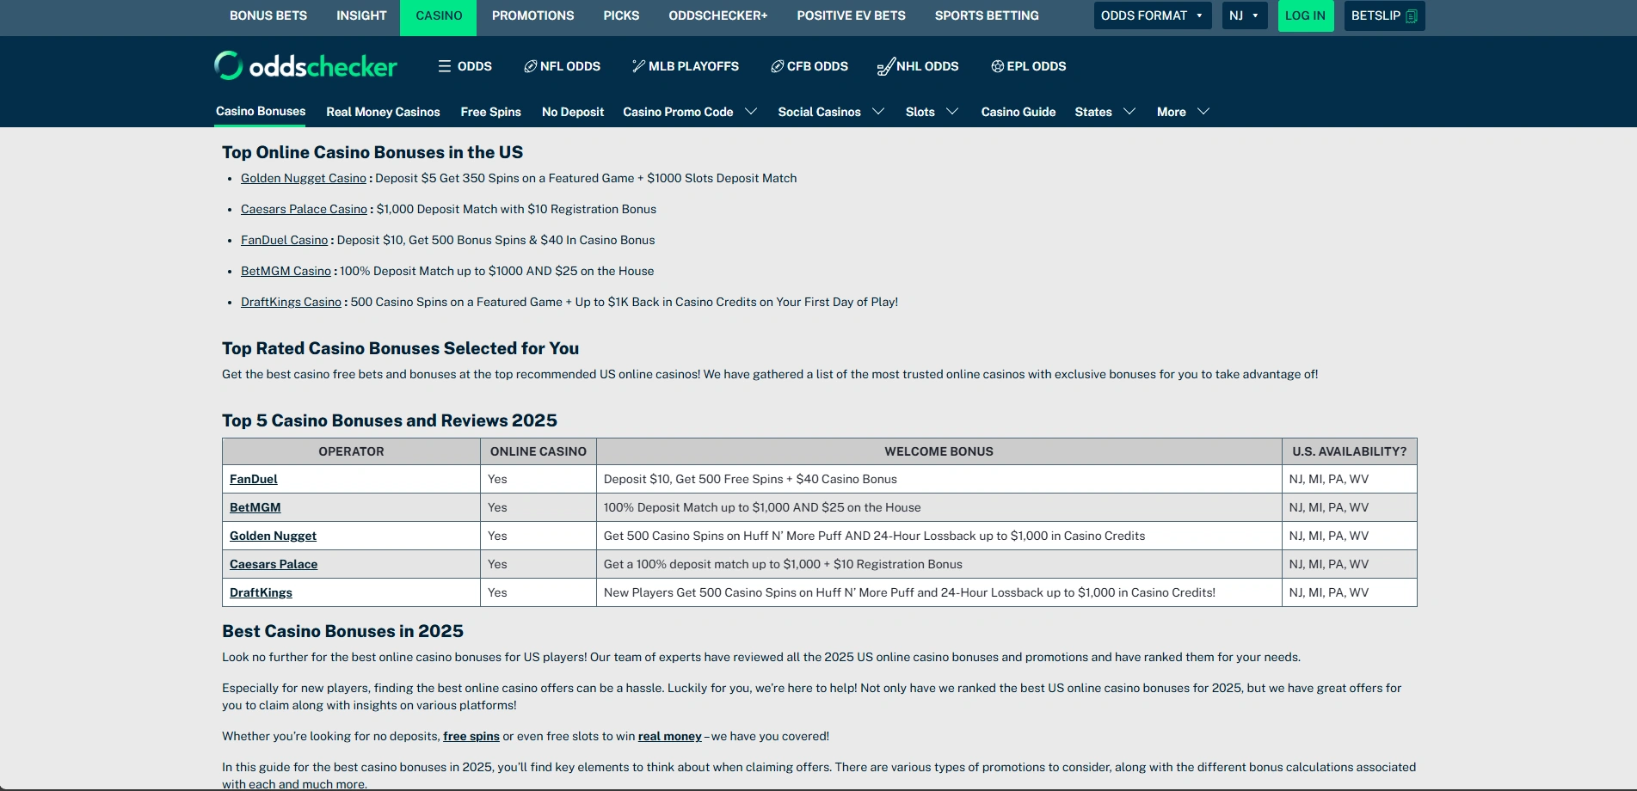Viewport: 1637px width, 791px height.
Task: Click the betslip icon in top bar
Action: coord(1411,16)
